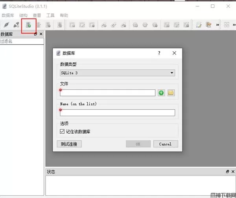Image resolution: width=236 pixels, height=198 pixels.
Task: Click the Cancel button in the dialog
Action: [x=166, y=144]
